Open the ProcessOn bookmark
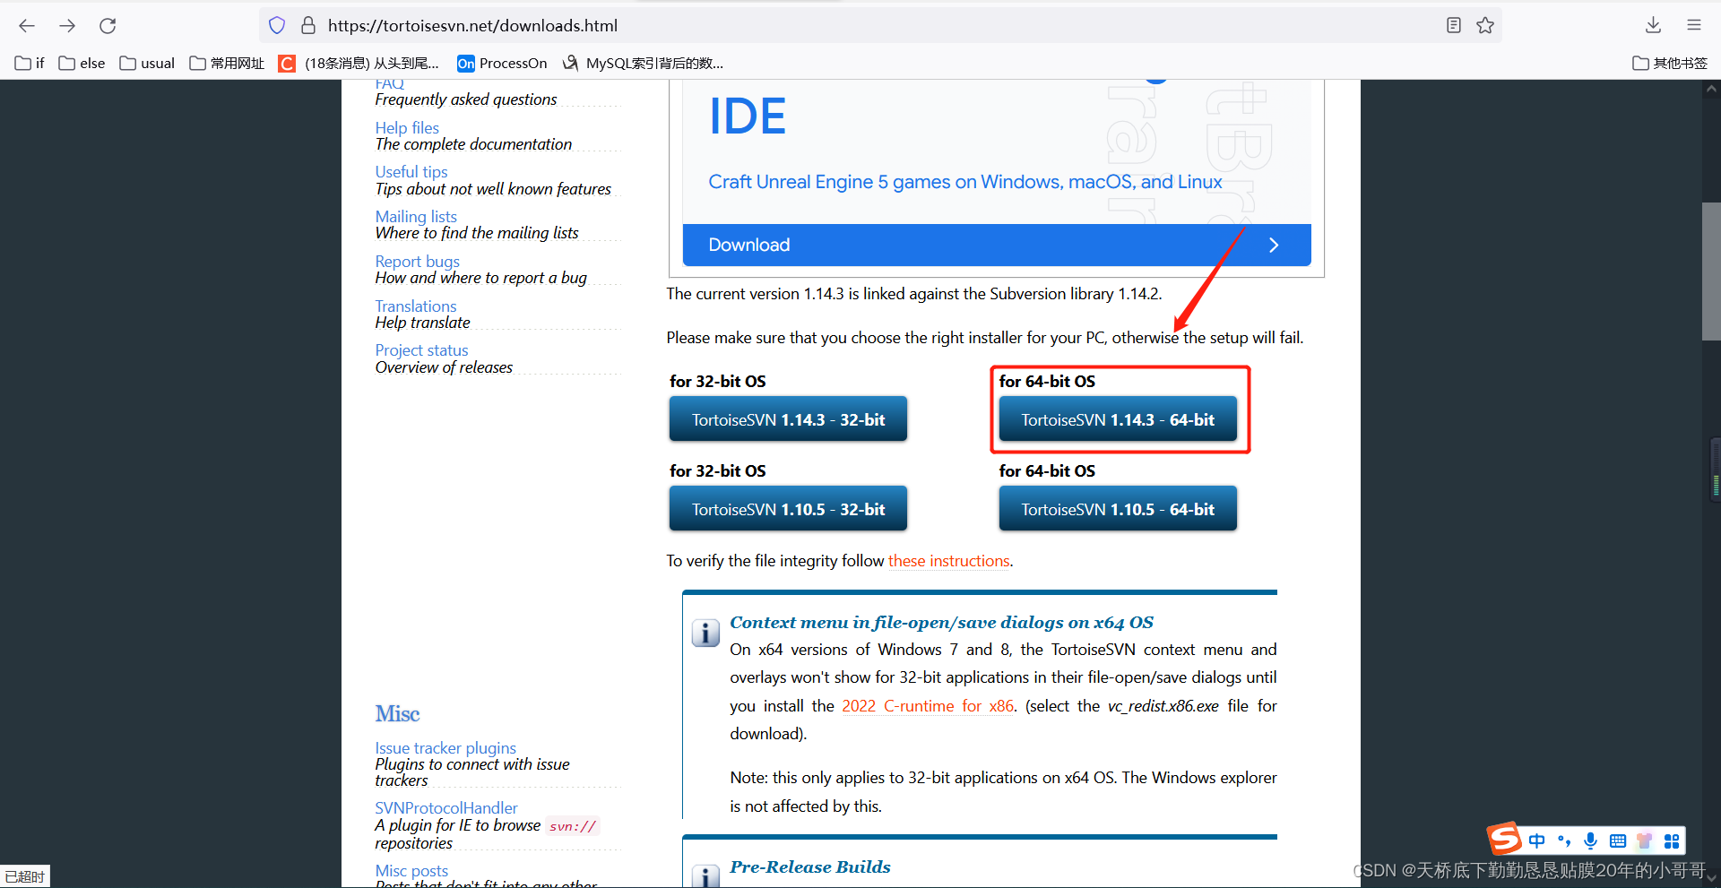Image resolution: width=1721 pixels, height=888 pixels. pyautogui.click(x=502, y=63)
